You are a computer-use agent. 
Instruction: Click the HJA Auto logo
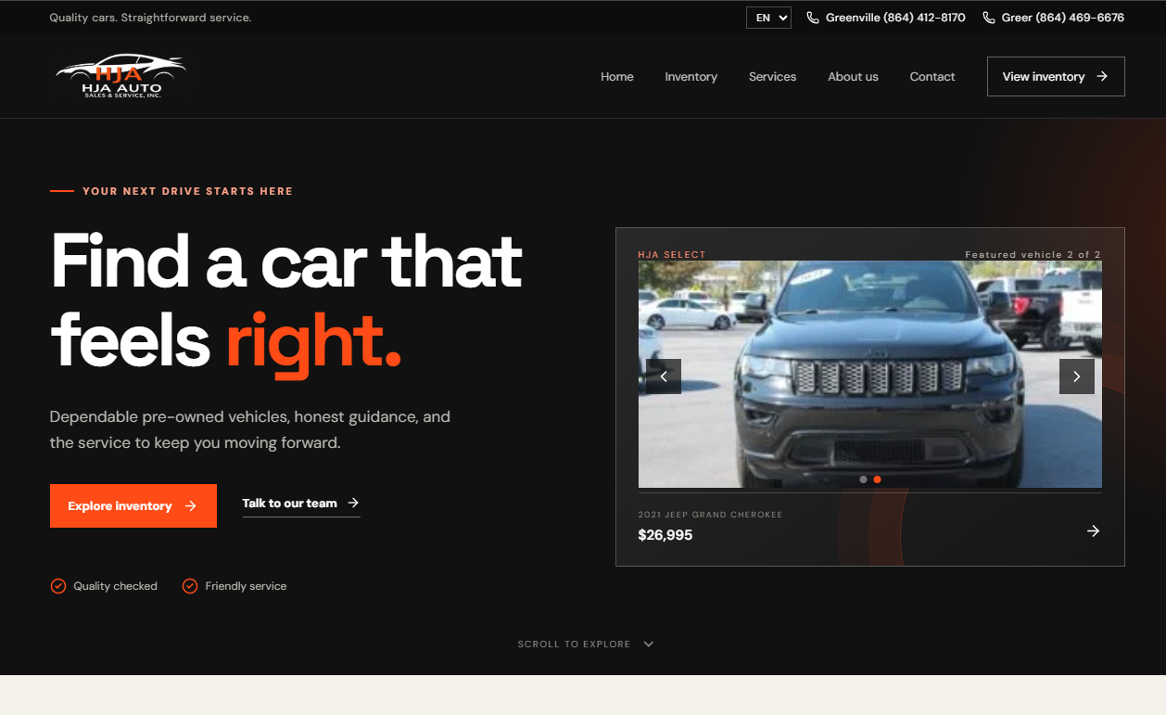[121, 77]
